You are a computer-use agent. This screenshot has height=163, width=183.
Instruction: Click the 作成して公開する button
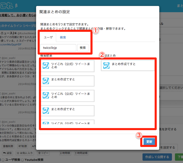pyautogui.click(x=157, y=157)
